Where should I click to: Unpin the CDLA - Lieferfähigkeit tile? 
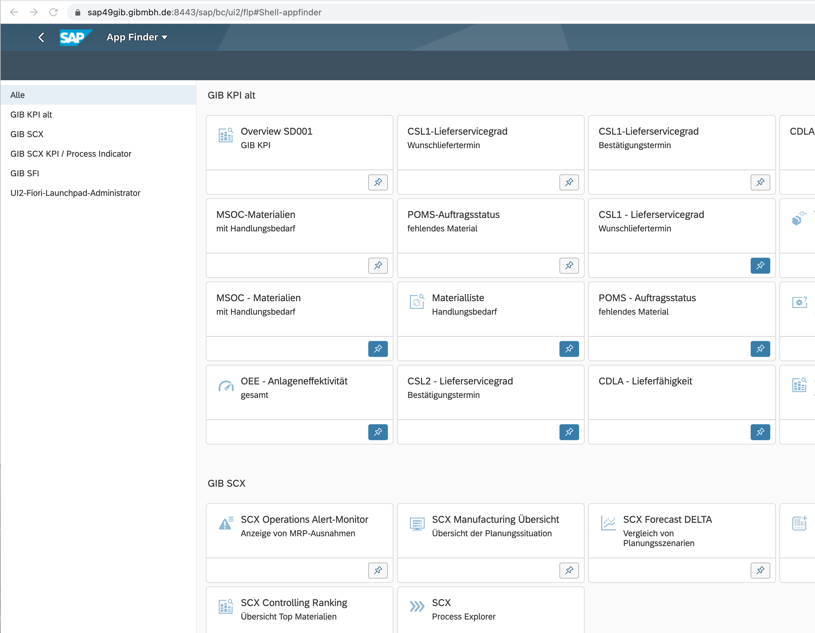(x=760, y=432)
